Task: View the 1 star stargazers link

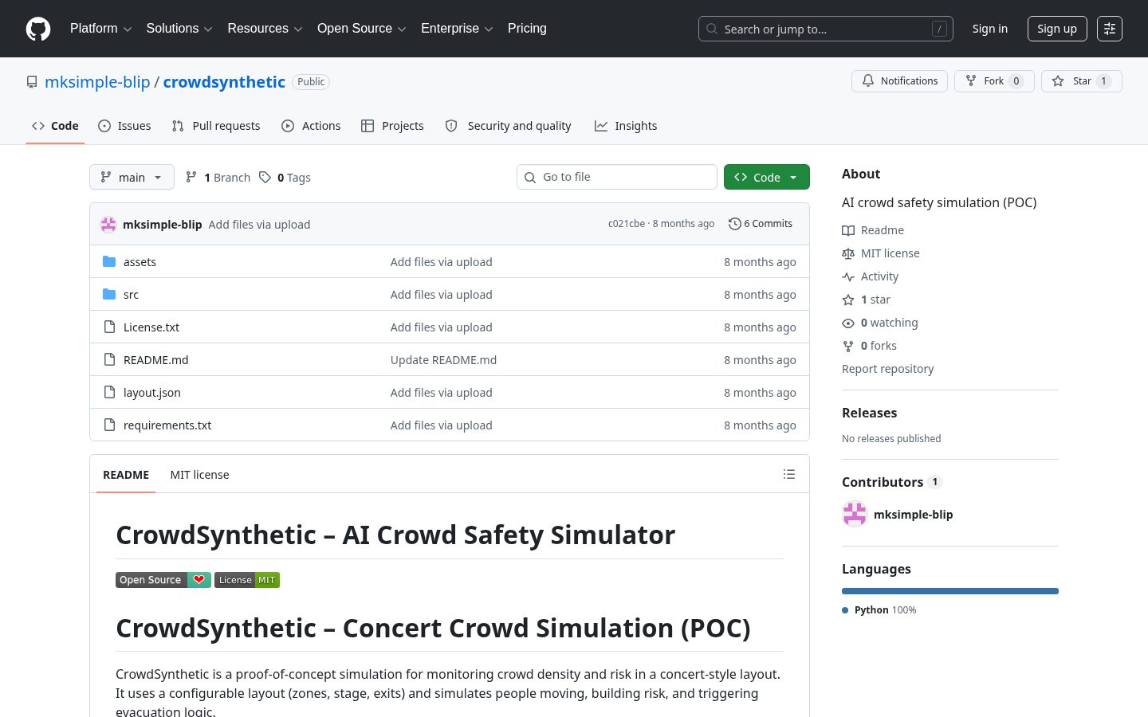Action: tap(867, 300)
